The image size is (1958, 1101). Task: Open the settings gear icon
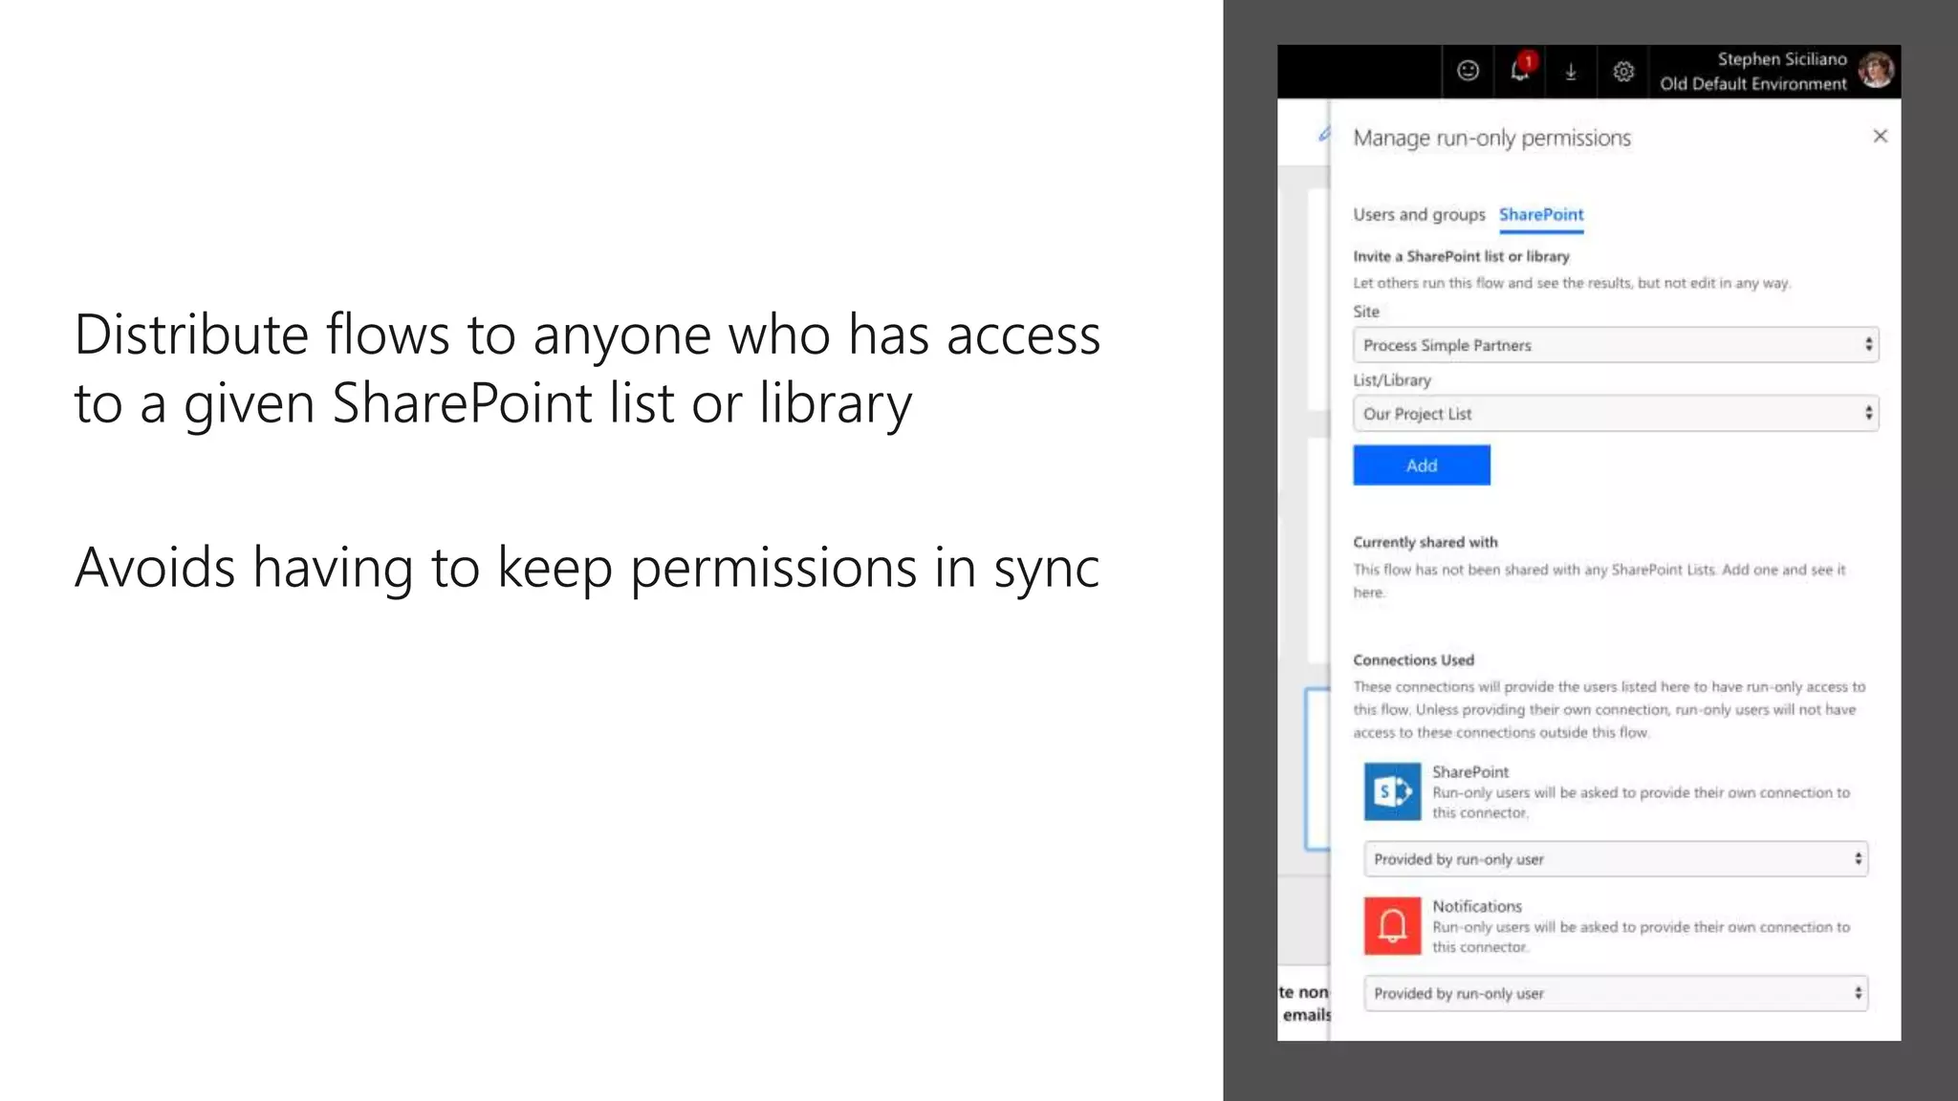1623,72
